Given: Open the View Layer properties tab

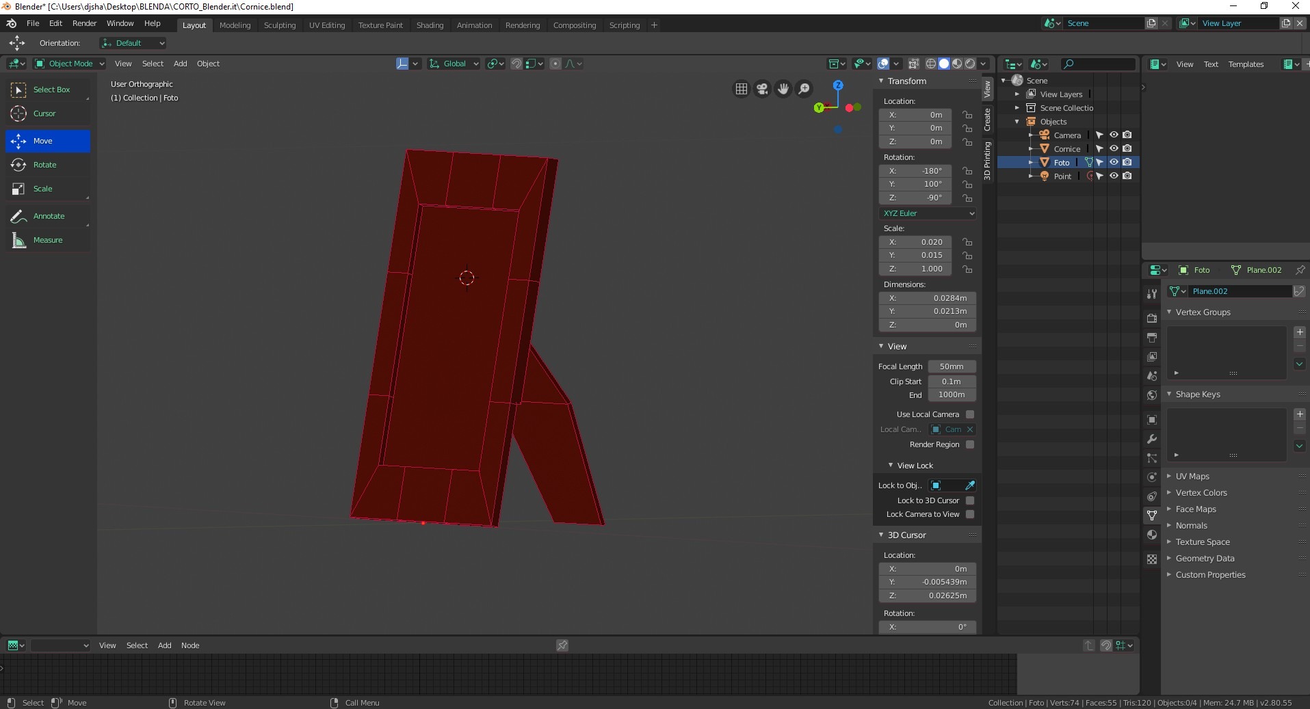Looking at the screenshot, I should pyautogui.click(x=1152, y=357).
